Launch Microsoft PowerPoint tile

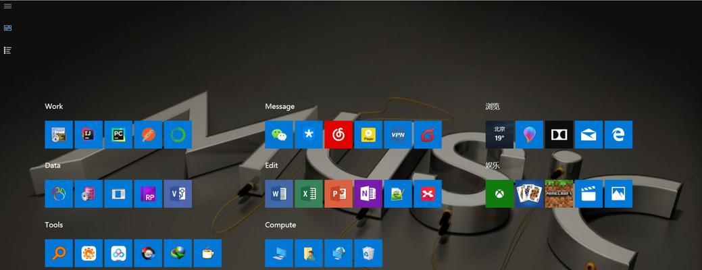point(339,194)
